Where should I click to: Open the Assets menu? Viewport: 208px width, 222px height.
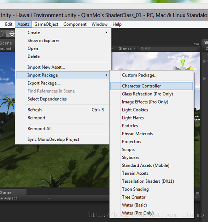pyautogui.click(x=24, y=24)
